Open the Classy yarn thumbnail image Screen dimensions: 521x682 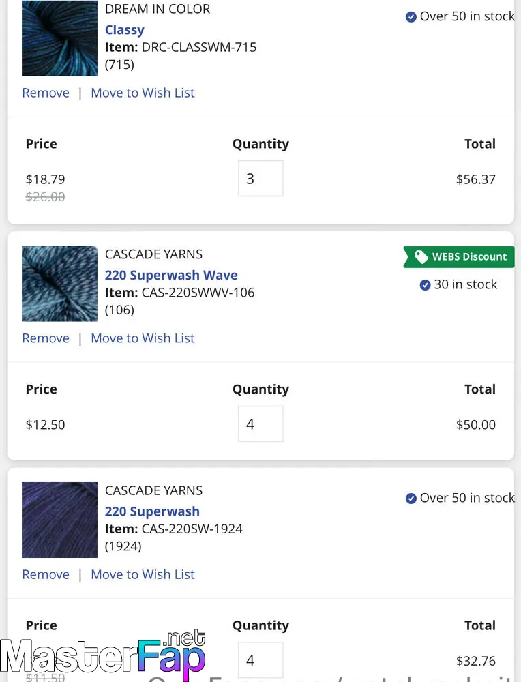pyautogui.click(x=59, y=38)
